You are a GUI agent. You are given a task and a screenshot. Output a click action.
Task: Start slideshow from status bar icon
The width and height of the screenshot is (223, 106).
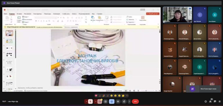pos(138,91)
